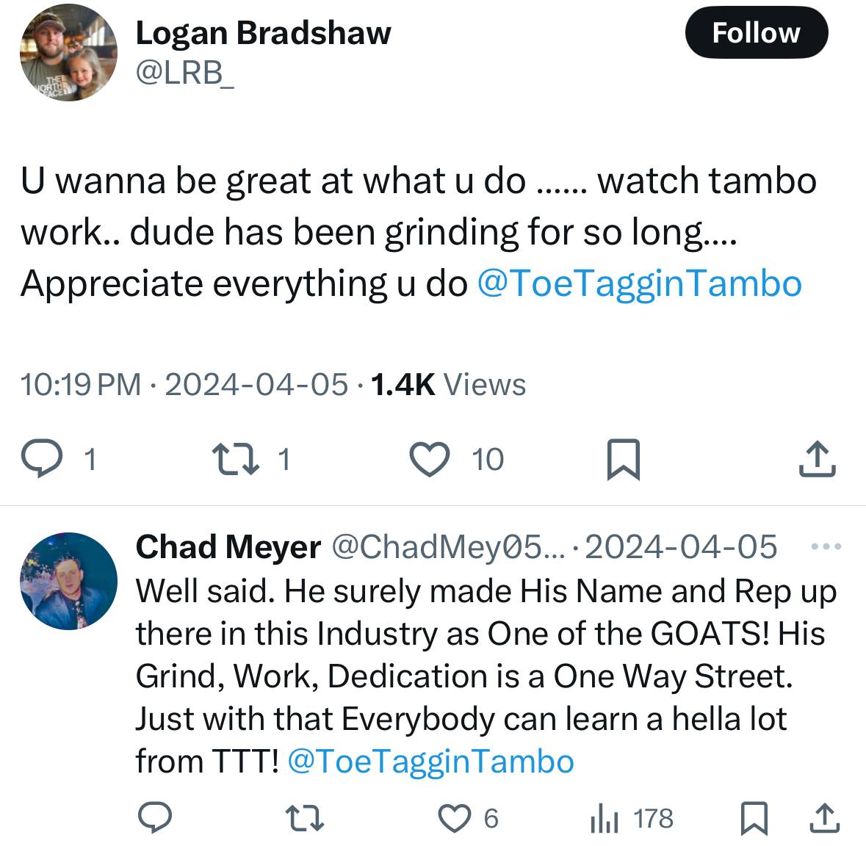Open Chad Meyer's profile picture

(x=69, y=582)
